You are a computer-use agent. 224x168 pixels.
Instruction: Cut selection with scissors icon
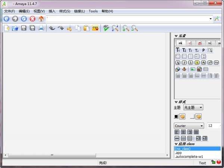click(69, 28)
